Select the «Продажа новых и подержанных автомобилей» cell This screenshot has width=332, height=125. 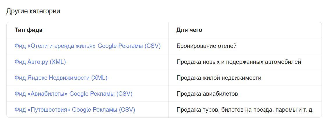point(238,62)
